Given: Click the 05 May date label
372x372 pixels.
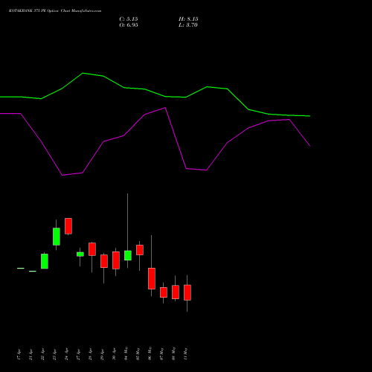Looking at the screenshot, I should (138, 353).
